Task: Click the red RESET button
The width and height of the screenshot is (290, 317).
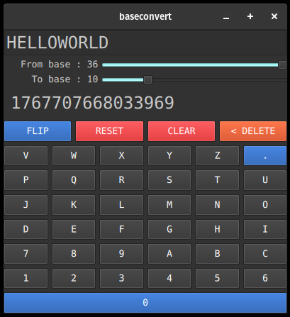Action: pyautogui.click(x=109, y=131)
